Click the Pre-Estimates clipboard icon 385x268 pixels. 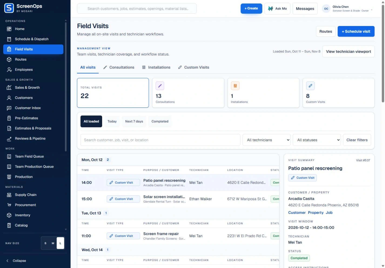[9, 118]
